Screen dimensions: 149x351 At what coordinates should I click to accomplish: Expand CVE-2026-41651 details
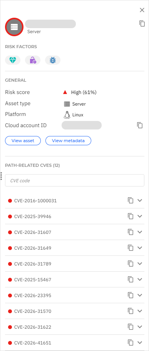click(140, 343)
